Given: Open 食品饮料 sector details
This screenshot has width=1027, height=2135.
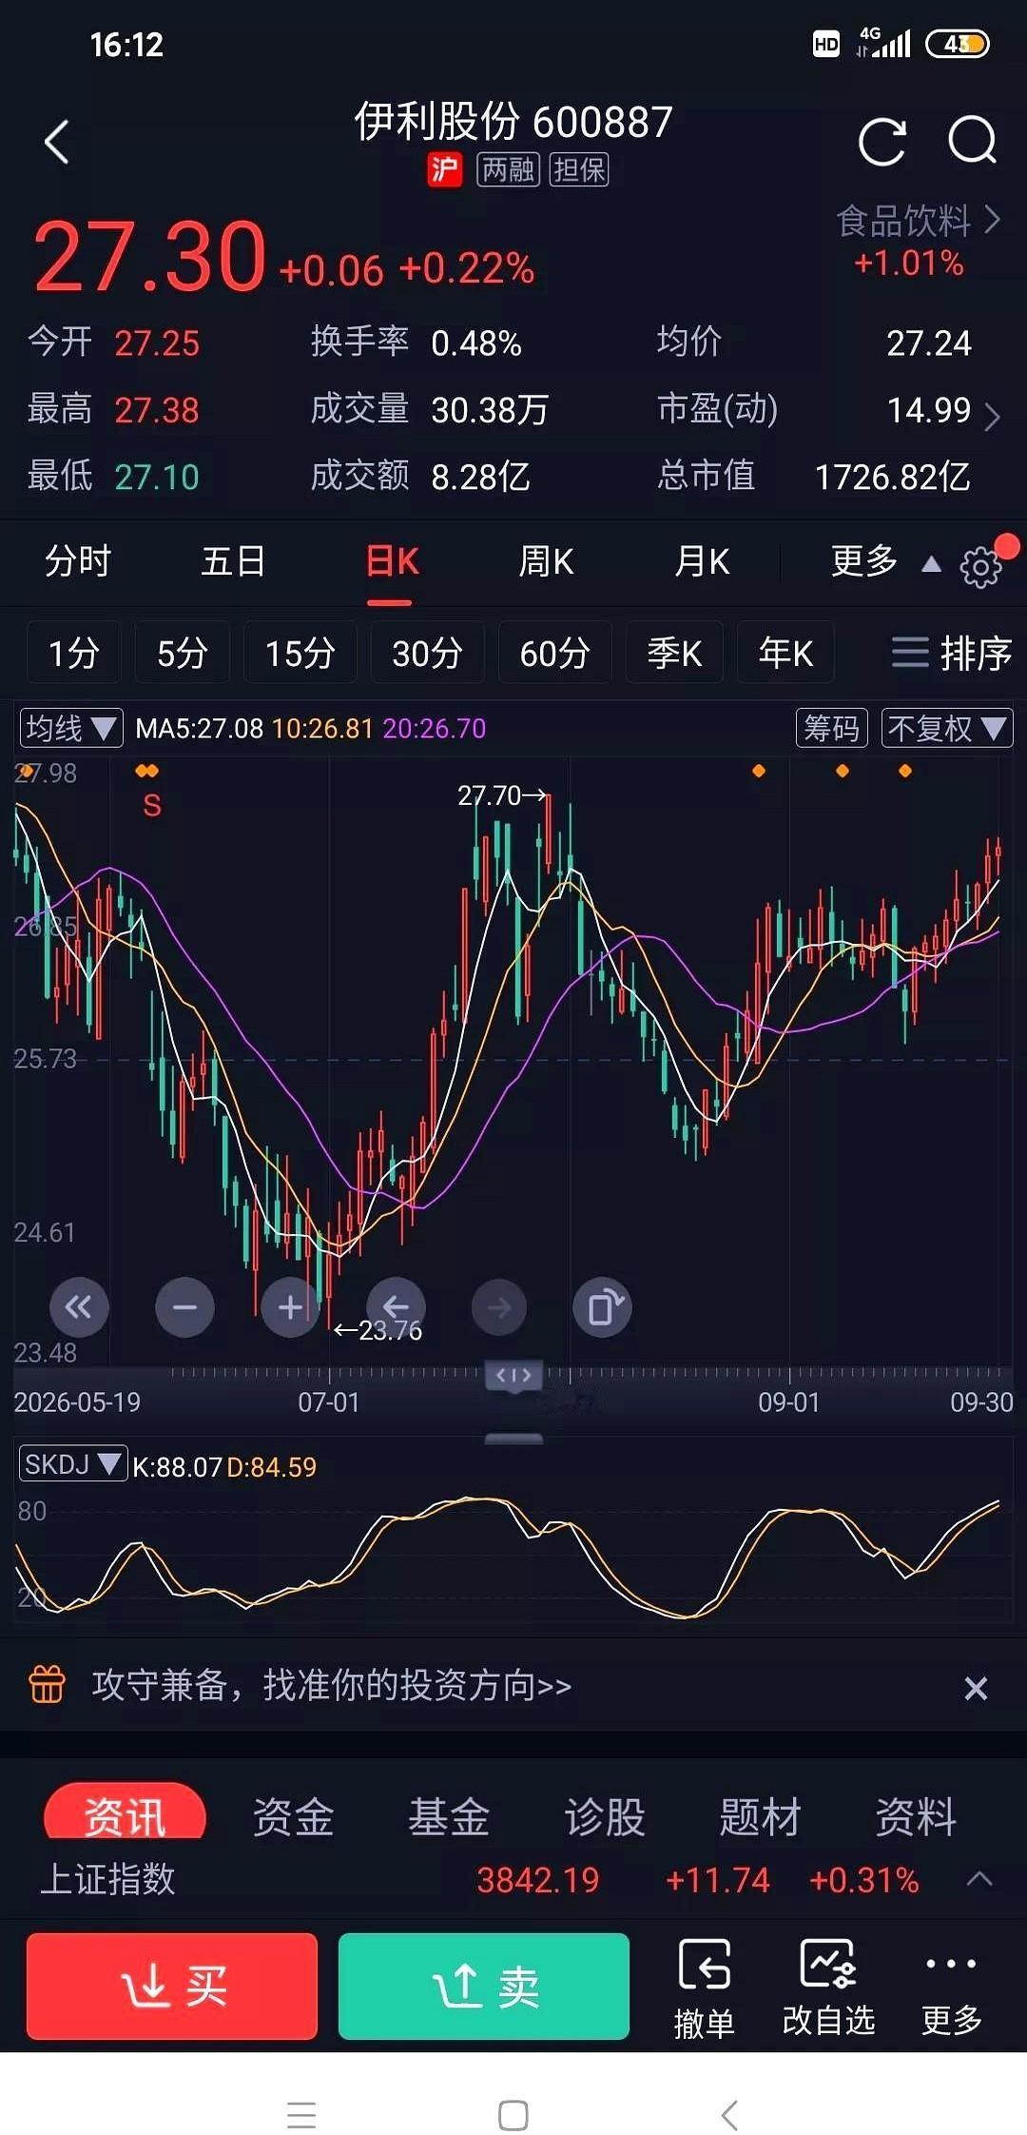Looking at the screenshot, I should point(918,221).
